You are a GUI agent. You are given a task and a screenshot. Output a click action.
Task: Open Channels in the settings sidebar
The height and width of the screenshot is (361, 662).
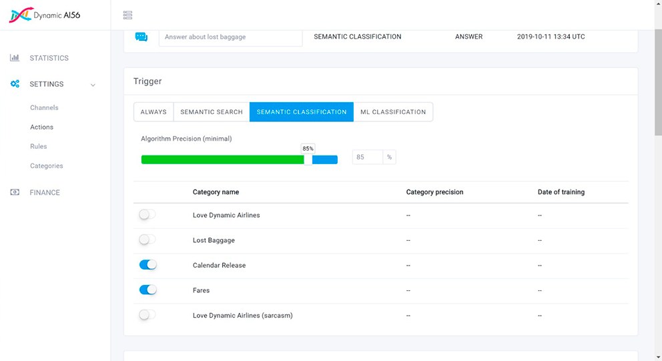coord(44,107)
